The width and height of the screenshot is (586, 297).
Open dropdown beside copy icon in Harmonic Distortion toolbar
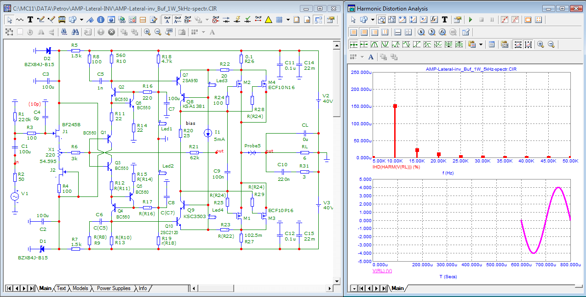pyautogui.click(x=373, y=20)
